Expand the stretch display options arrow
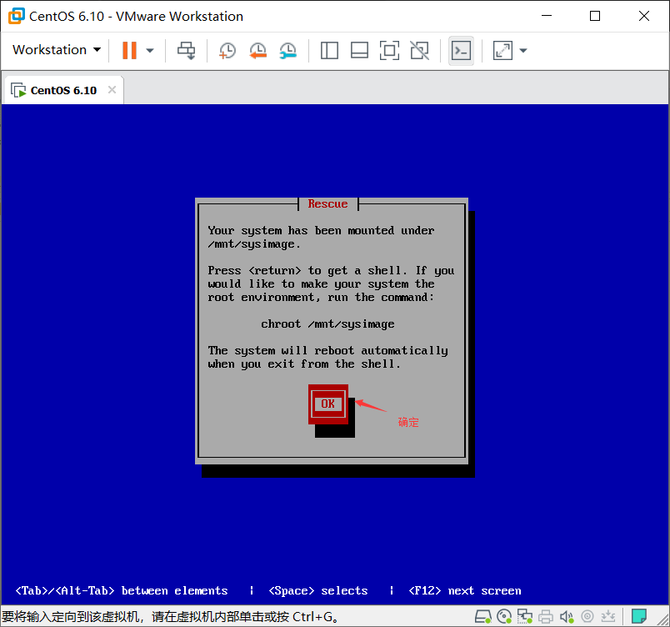The width and height of the screenshot is (670, 627). pos(523,50)
